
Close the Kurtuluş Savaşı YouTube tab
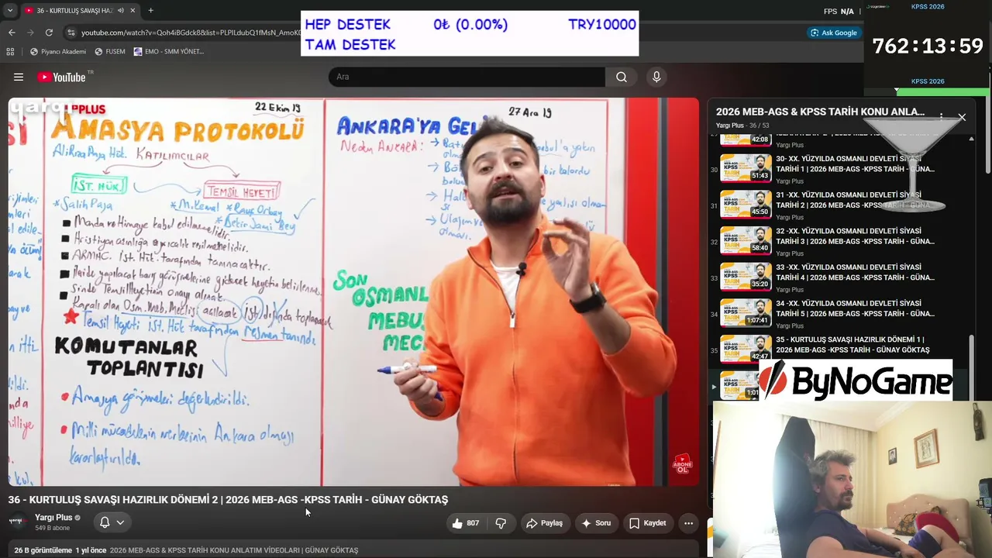click(133, 10)
